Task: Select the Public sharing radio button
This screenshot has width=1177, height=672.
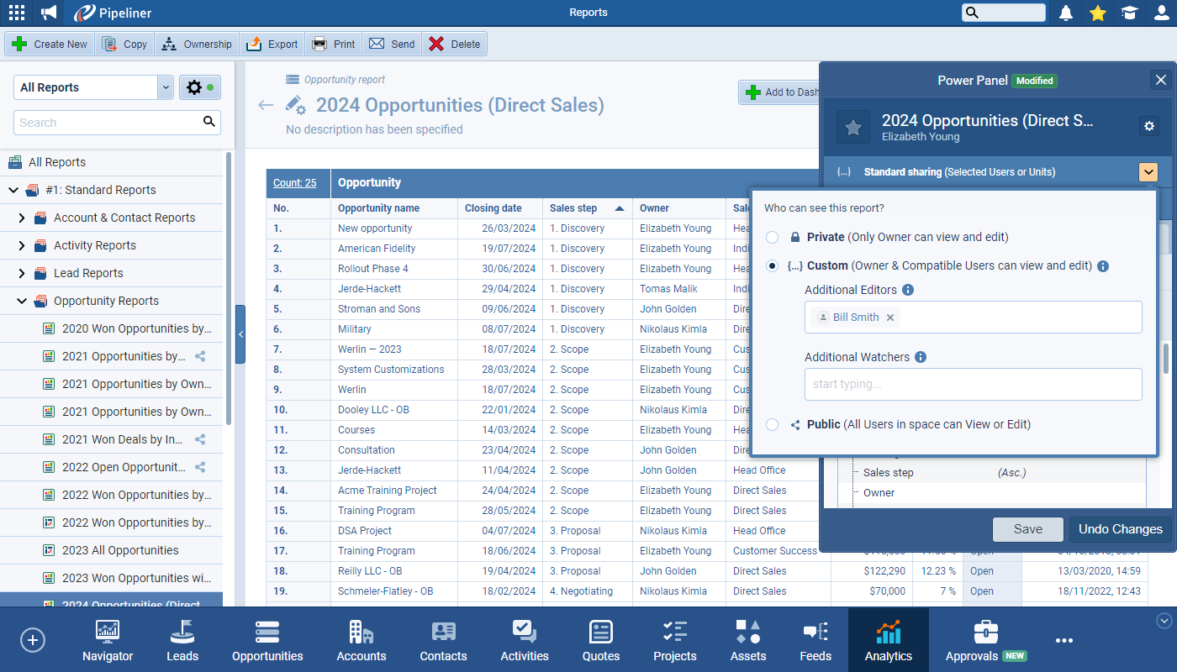Action: 772,425
